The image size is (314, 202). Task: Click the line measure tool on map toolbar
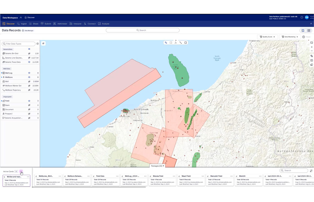tap(181, 43)
